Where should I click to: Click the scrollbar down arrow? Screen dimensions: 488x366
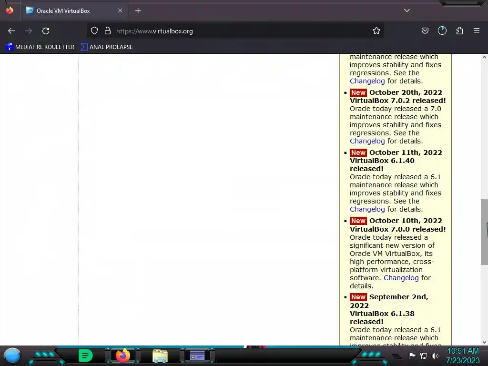click(x=484, y=342)
